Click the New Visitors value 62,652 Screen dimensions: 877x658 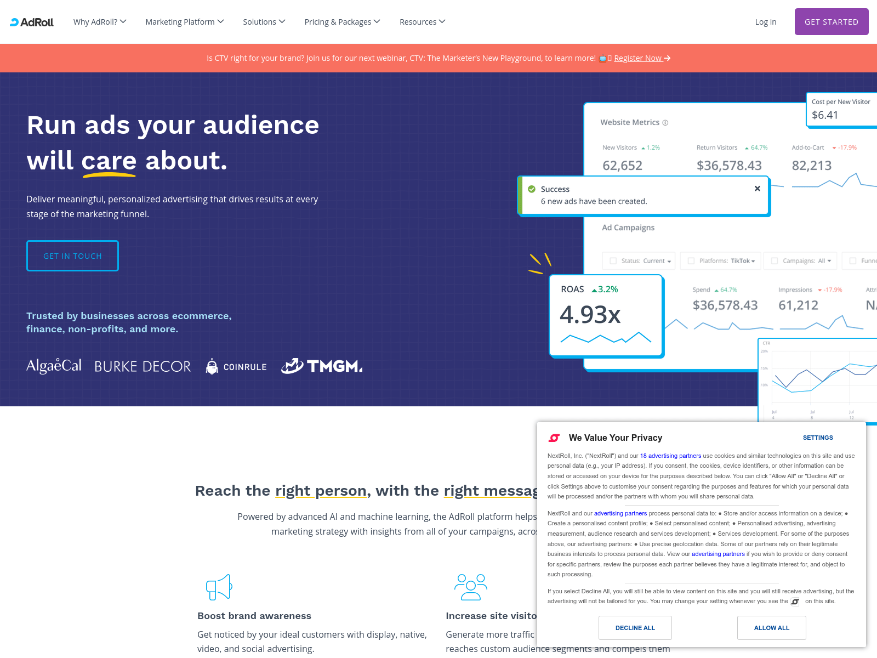622,166
